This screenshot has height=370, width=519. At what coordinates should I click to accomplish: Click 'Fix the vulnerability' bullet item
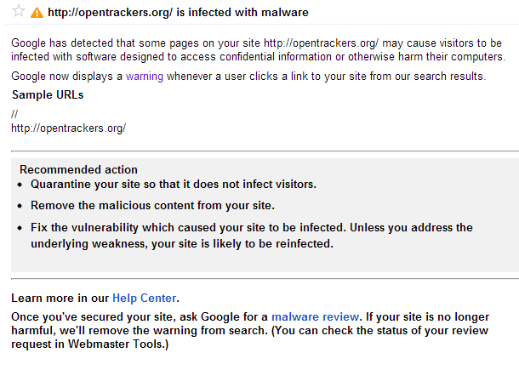(x=252, y=236)
